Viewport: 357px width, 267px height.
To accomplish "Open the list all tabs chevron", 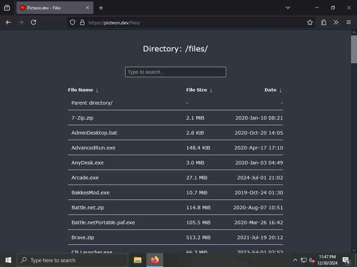I will (288, 8).
